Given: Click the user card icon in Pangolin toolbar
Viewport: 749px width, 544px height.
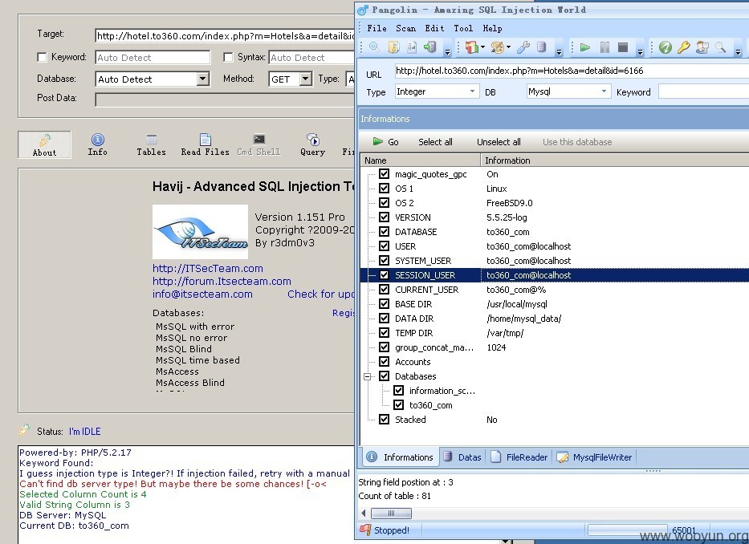Looking at the screenshot, I should [x=702, y=47].
